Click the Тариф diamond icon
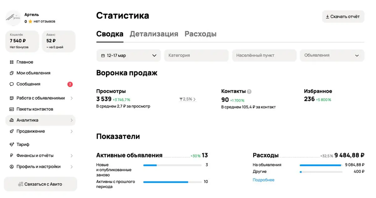The width and height of the screenshot is (376, 198). (12, 144)
